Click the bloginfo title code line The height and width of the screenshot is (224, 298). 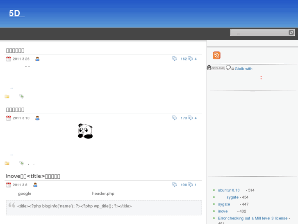[x=74, y=206]
